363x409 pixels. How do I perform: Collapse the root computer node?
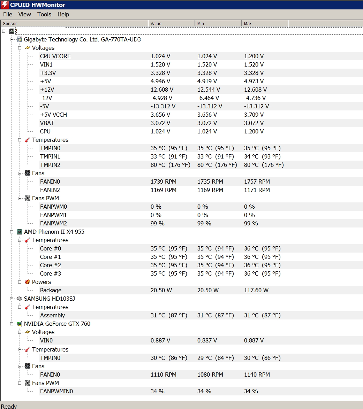pyautogui.click(x=3, y=31)
